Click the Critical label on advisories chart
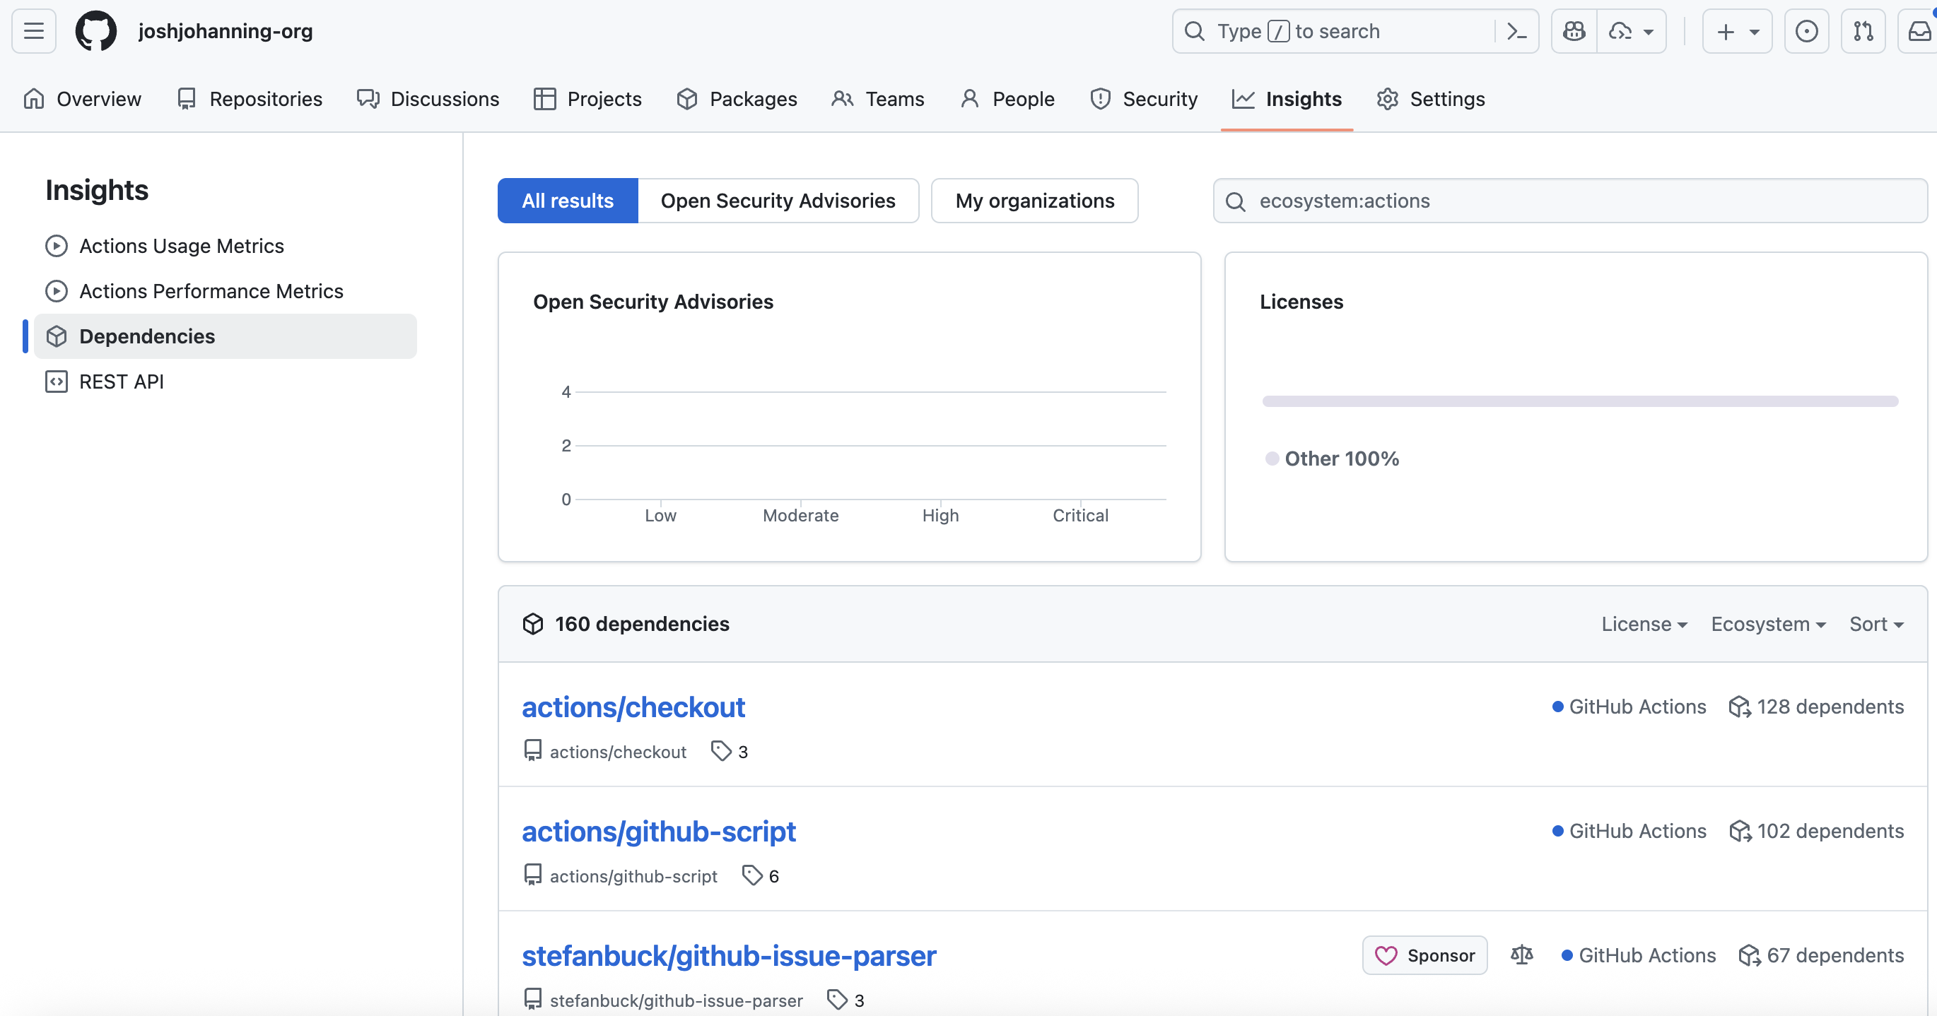 pos(1080,516)
